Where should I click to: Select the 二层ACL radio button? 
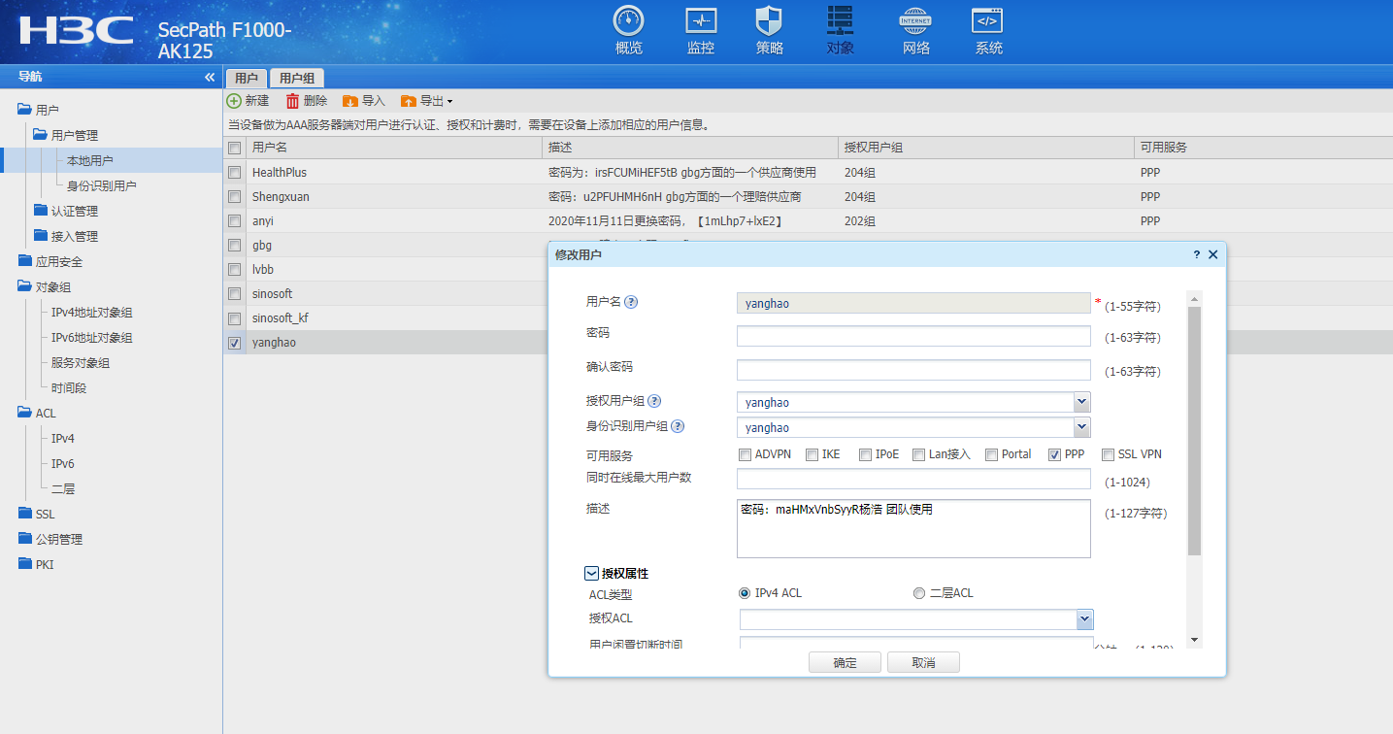coord(918,593)
